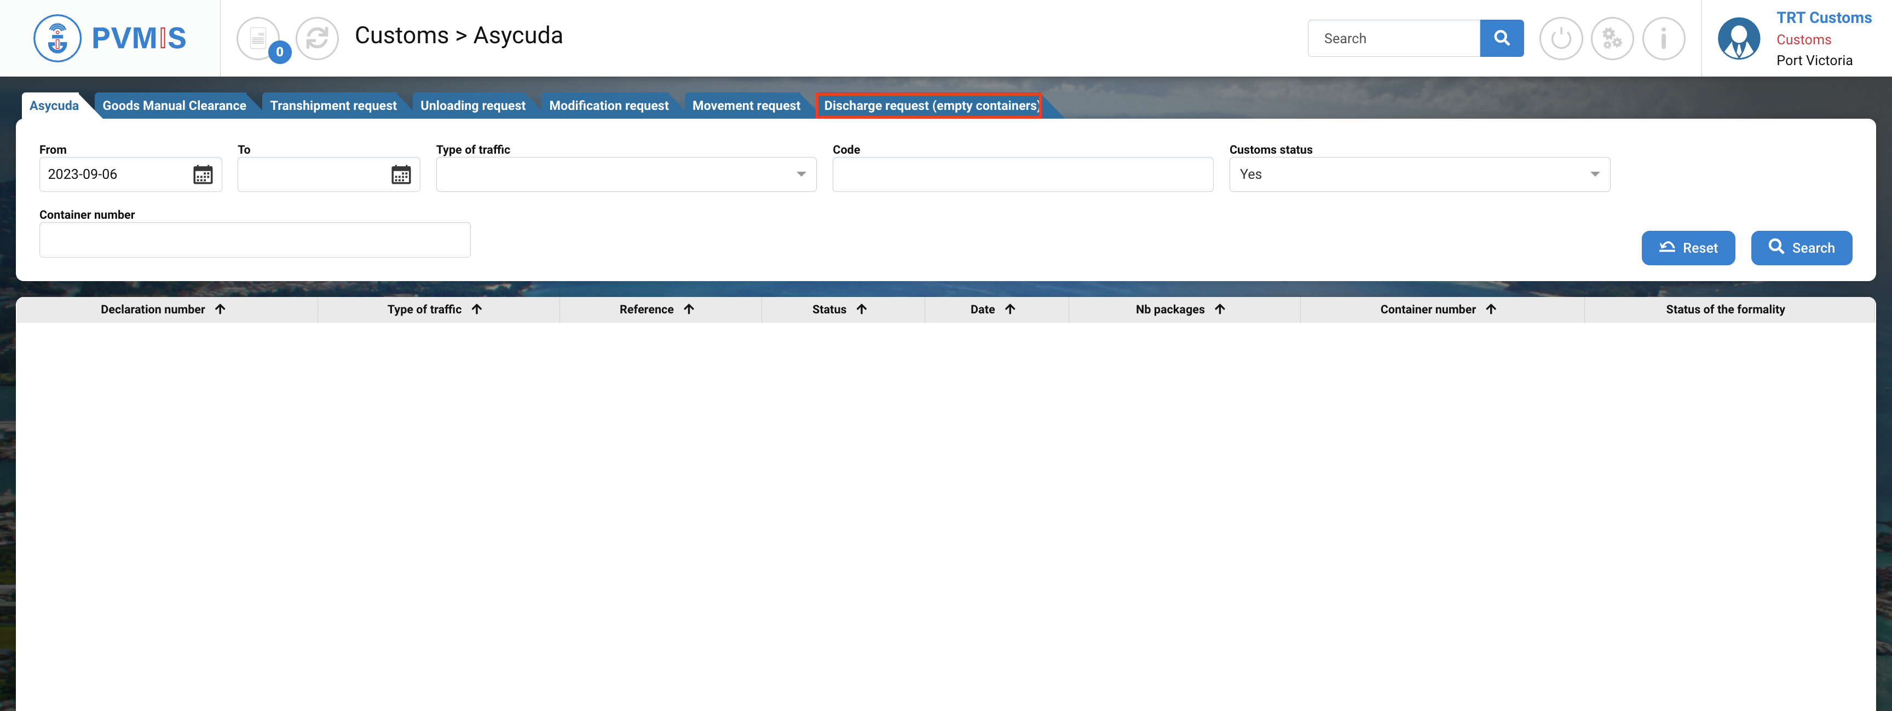Image resolution: width=1892 pixels, height=711 pixels.
Task: Click the Reset button
Action: point(1687,248)
